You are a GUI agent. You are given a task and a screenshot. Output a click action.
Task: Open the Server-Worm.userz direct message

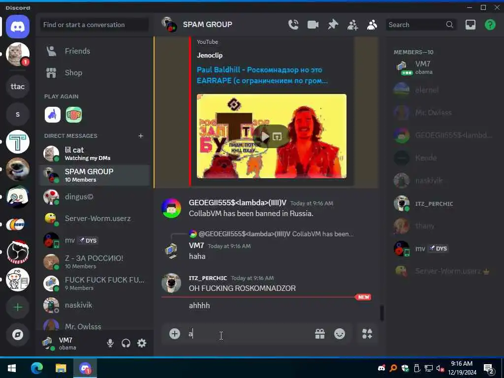94,219
